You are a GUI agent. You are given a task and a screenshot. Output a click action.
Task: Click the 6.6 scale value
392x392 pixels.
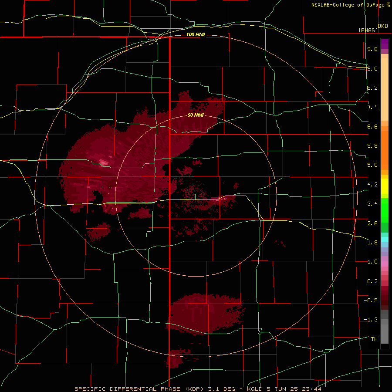click(372, 126)
